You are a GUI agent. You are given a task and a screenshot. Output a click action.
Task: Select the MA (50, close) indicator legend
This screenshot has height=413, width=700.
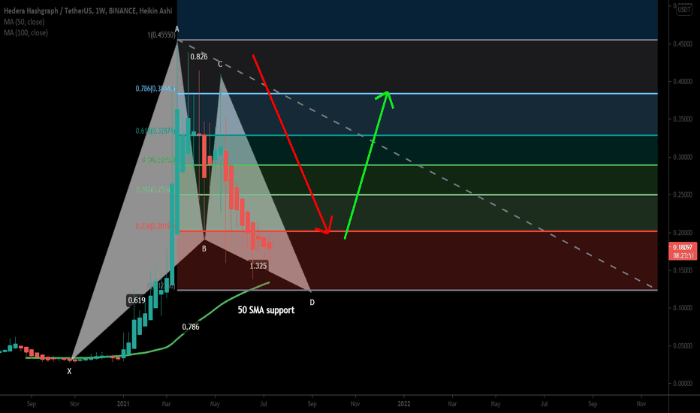24,22
